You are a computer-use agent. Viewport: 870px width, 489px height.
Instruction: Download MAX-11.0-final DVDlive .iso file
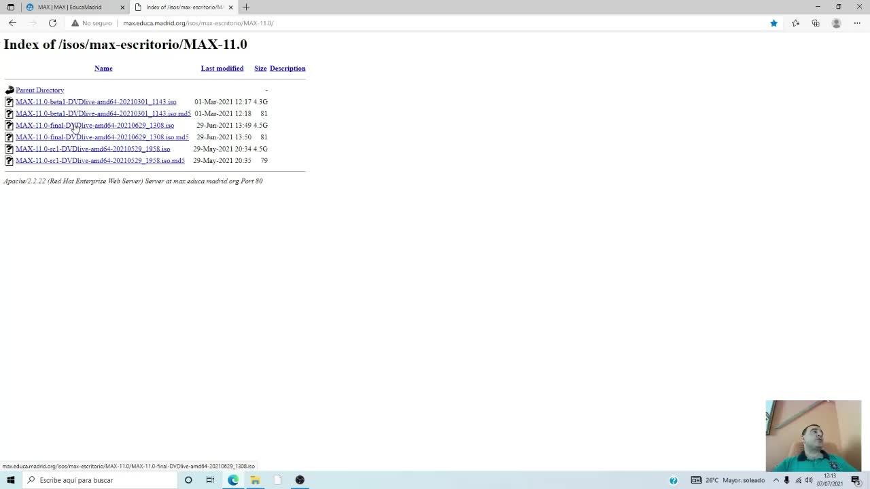click(x=94, y=126)
